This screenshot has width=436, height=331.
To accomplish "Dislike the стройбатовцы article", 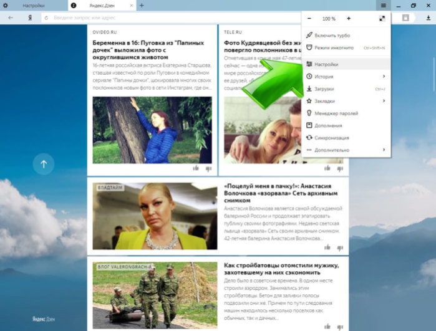I will point(340,327).
